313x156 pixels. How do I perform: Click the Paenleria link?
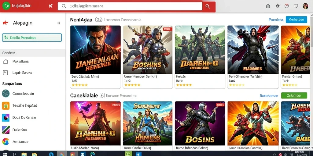click(276, 20)
